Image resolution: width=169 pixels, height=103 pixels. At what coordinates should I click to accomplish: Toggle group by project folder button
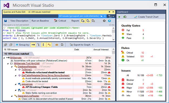coord(57,45)
